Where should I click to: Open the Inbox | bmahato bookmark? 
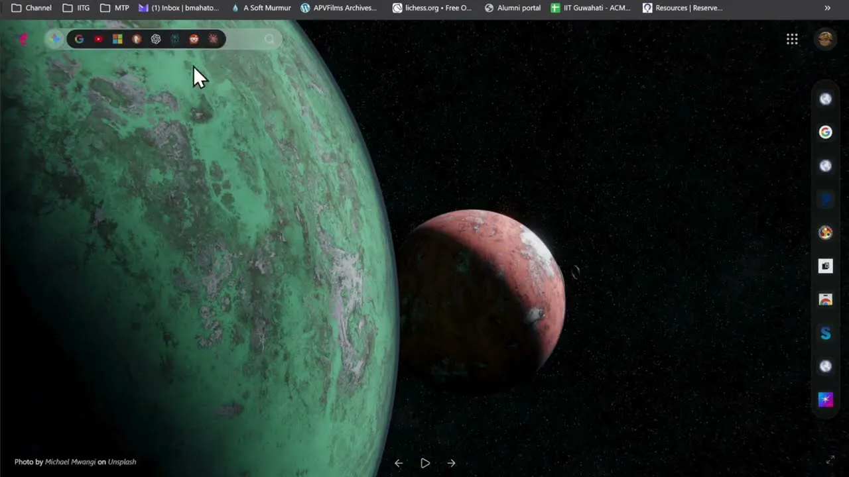point(178,8)
